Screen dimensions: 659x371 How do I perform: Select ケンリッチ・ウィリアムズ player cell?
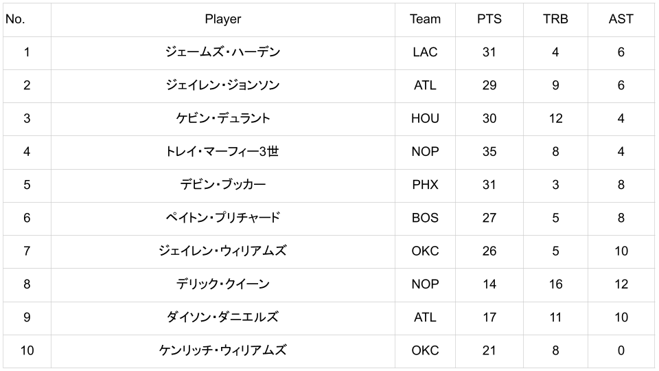click(222, 350)
